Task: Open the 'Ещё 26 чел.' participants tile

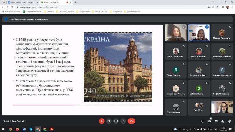Action: (x=199, y=107)
